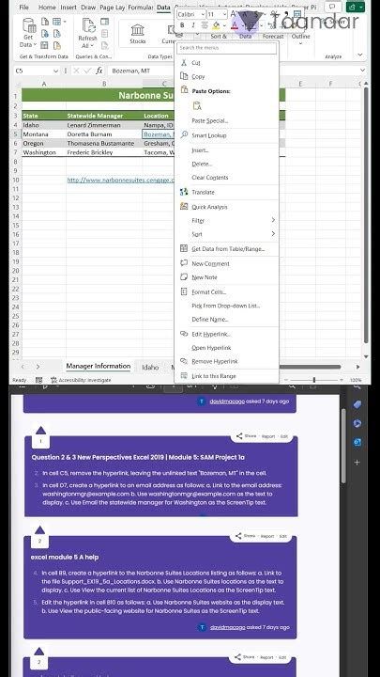Toggle Bold in the mini toolbar
This screenshot has width=380, height=677.
point(182,25)
